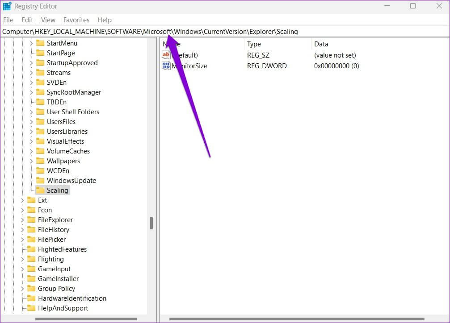Screen dimensions: 450x323
Task: Expand the Wallpapers key
Action: 31,161
